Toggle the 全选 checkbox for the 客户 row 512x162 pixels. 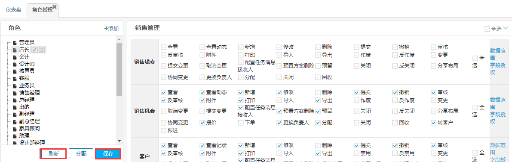475,153
